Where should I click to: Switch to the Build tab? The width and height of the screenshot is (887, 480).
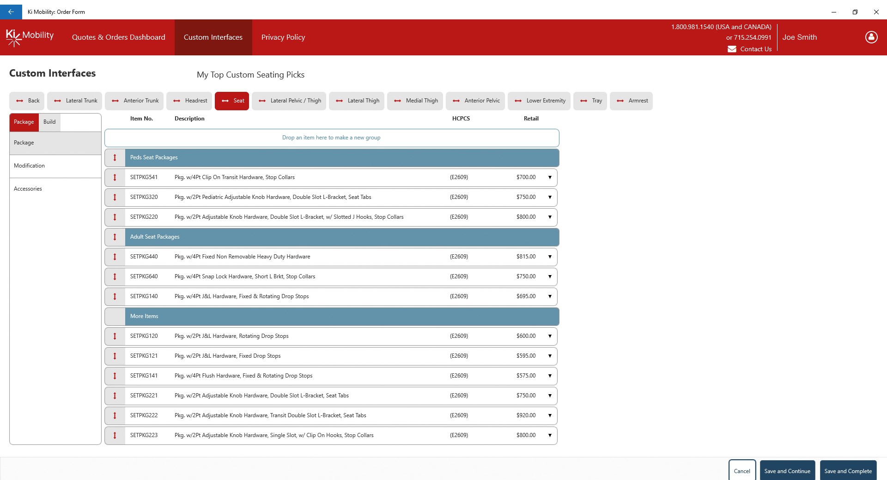coord(49,122)
